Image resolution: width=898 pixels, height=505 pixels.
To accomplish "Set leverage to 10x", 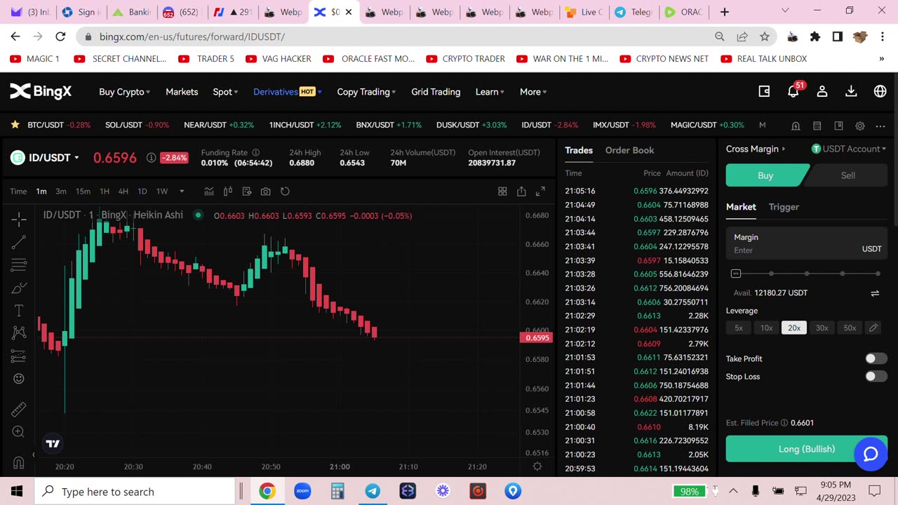I will point(766,328).
